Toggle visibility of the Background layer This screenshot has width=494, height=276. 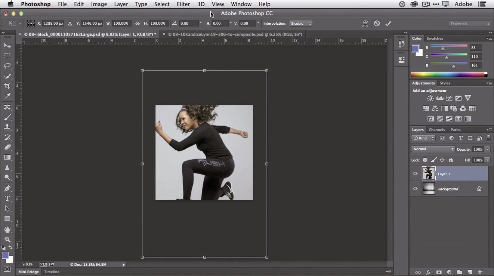415,189
